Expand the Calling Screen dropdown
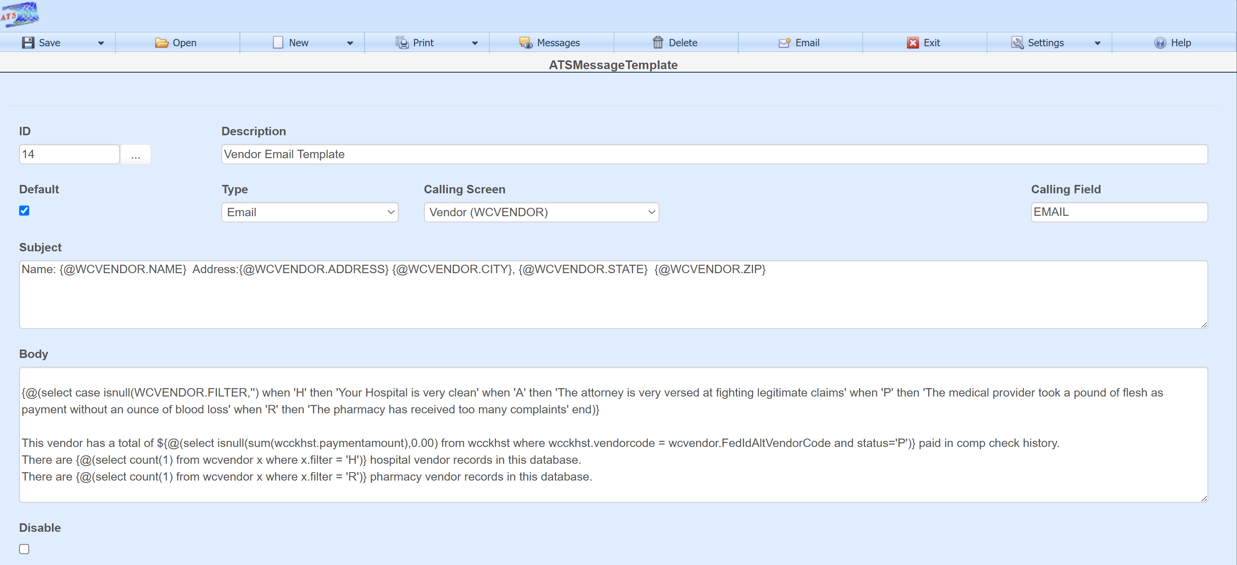Viewport: 1237px width, 565px height. coord(541,212)
